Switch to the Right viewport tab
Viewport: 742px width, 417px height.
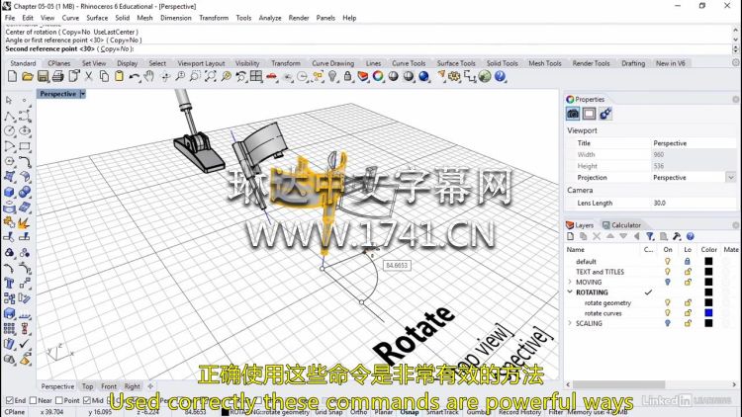(132, 386)
